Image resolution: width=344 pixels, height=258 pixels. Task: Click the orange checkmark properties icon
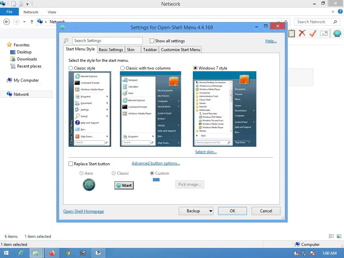point(313,33)
